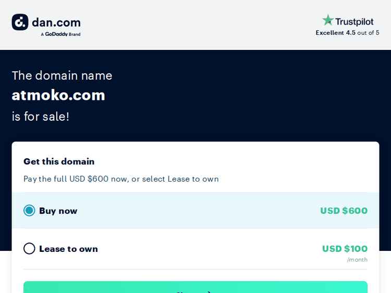The width and height of the screenshot is (391, 293).
Task: Select the Lease to own radio button
Action: (x=29, y=249)
